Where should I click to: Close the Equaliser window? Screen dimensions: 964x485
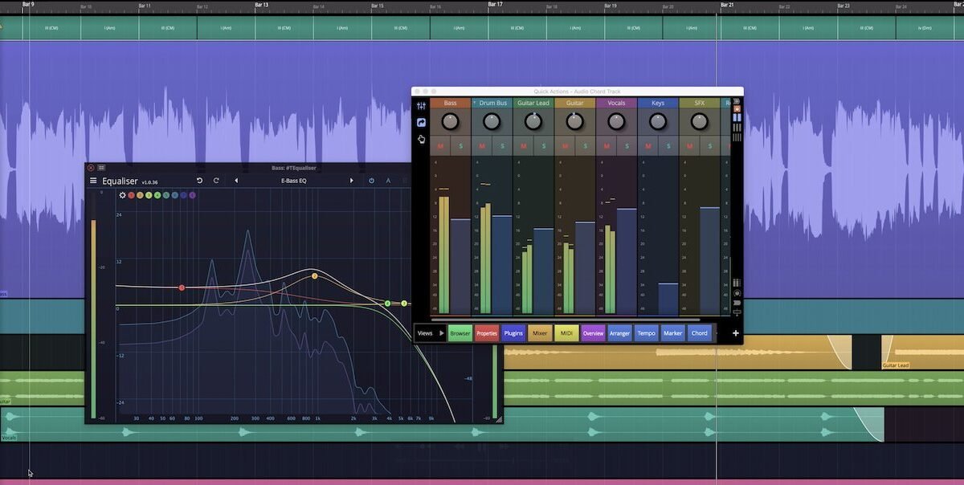click(x=91, y=168)
